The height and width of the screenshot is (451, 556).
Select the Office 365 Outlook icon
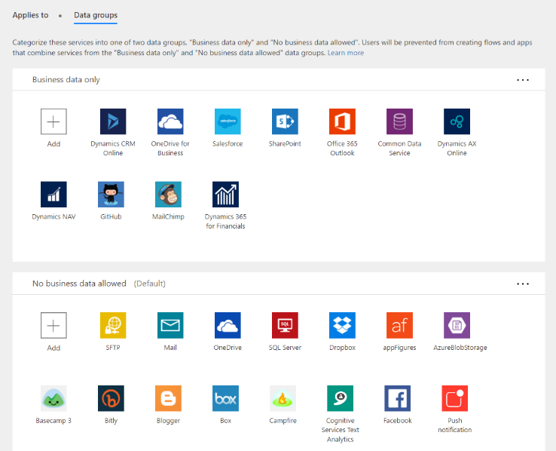(342, 121)
